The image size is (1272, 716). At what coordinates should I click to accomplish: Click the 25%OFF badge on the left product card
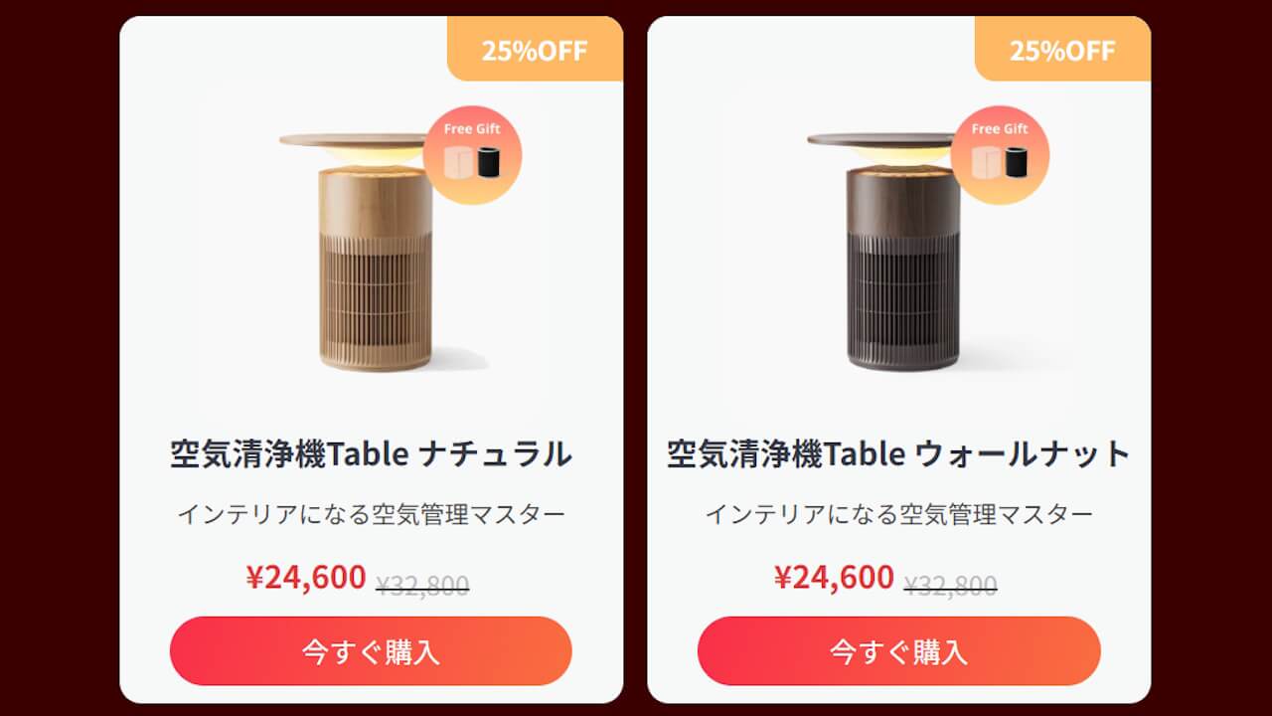pos(534,49)
